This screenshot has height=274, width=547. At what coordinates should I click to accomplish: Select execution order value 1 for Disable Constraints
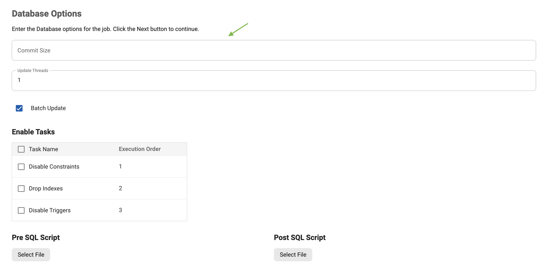120,167
